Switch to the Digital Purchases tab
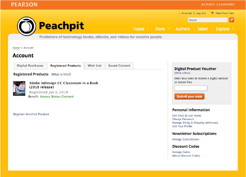This screenshot has height=177, width=246. pyautogui.click(x=30, y=65)
